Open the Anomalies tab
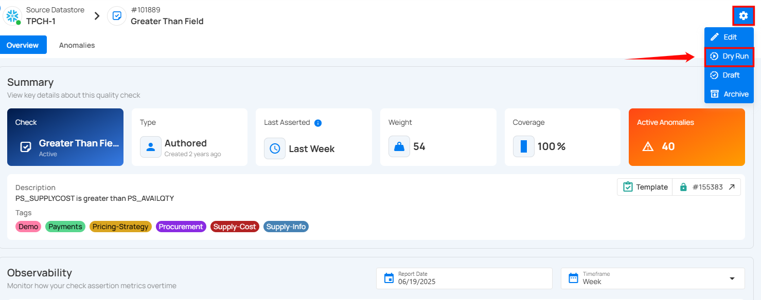Screen dimensions: 761x300 [77, 45]
